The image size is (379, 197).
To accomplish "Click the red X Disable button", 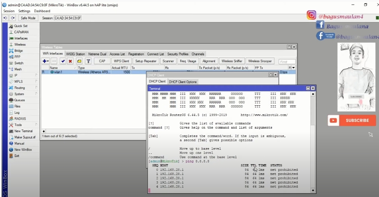I will 70,61.
